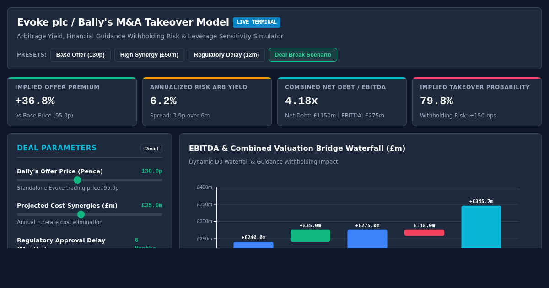Click the +£240.0m blue waterfall bar

(253, 245)
